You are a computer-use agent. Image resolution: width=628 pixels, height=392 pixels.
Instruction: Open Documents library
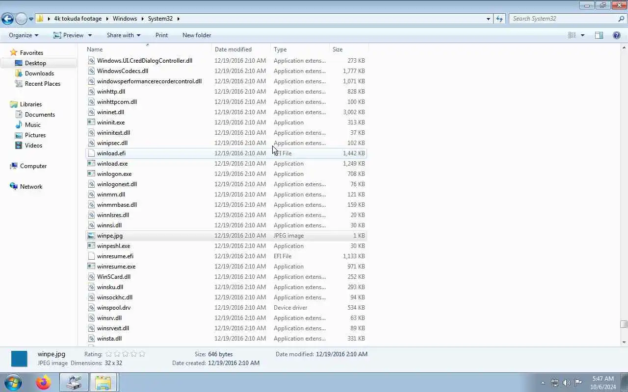[40, 115]
